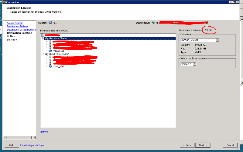The height and width of the screenshot is (152, 243).
Task: Click the Quad Core Cluster icon
Action: (46, 54)
